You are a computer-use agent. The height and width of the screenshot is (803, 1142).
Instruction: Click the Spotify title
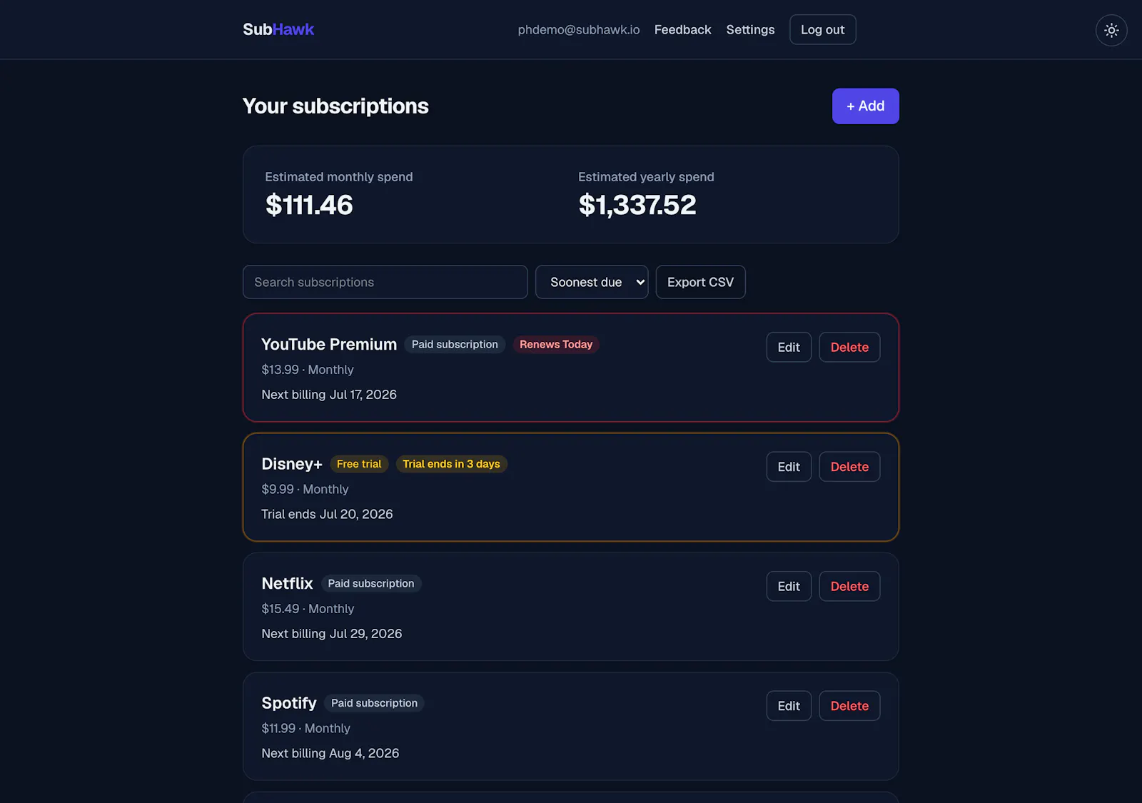[x=289, y=703]
